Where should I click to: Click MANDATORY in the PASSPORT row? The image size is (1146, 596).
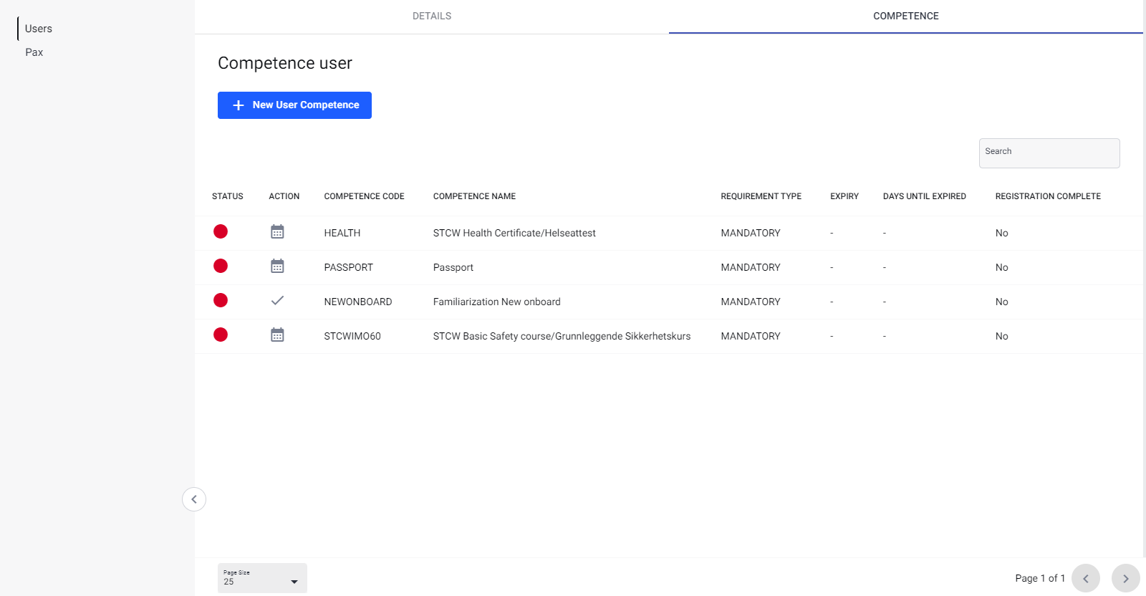click(751, 267)
